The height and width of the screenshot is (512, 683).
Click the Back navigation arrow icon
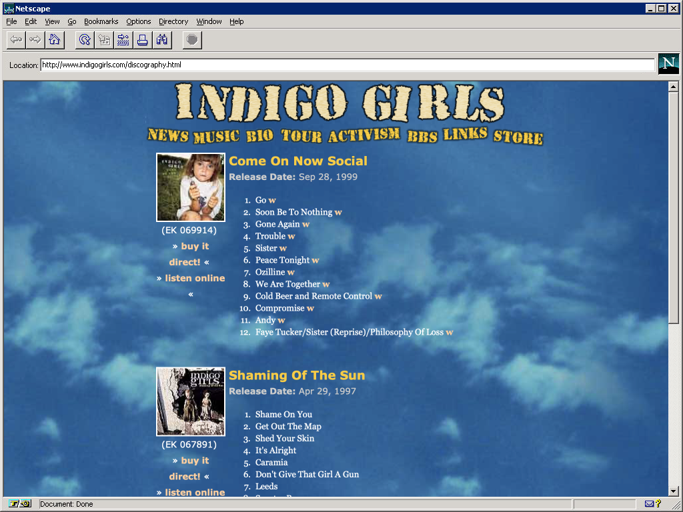coord(16,40)
